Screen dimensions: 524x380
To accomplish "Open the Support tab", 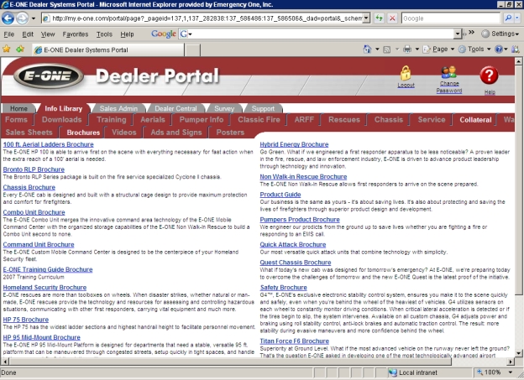I will click(x=263, y=108).
